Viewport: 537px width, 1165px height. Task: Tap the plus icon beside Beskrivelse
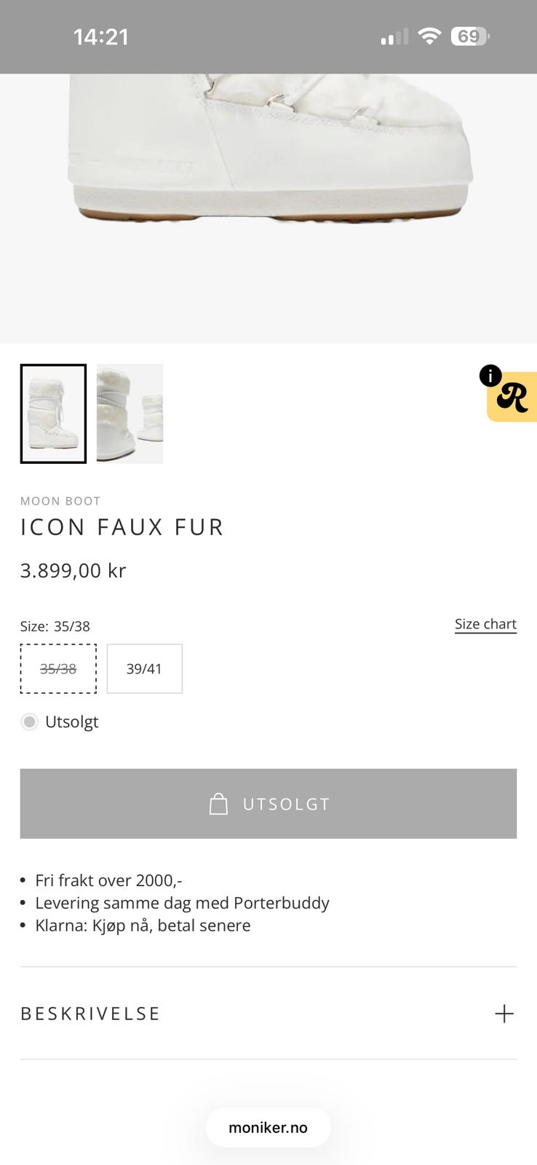tap(504, 1014)
